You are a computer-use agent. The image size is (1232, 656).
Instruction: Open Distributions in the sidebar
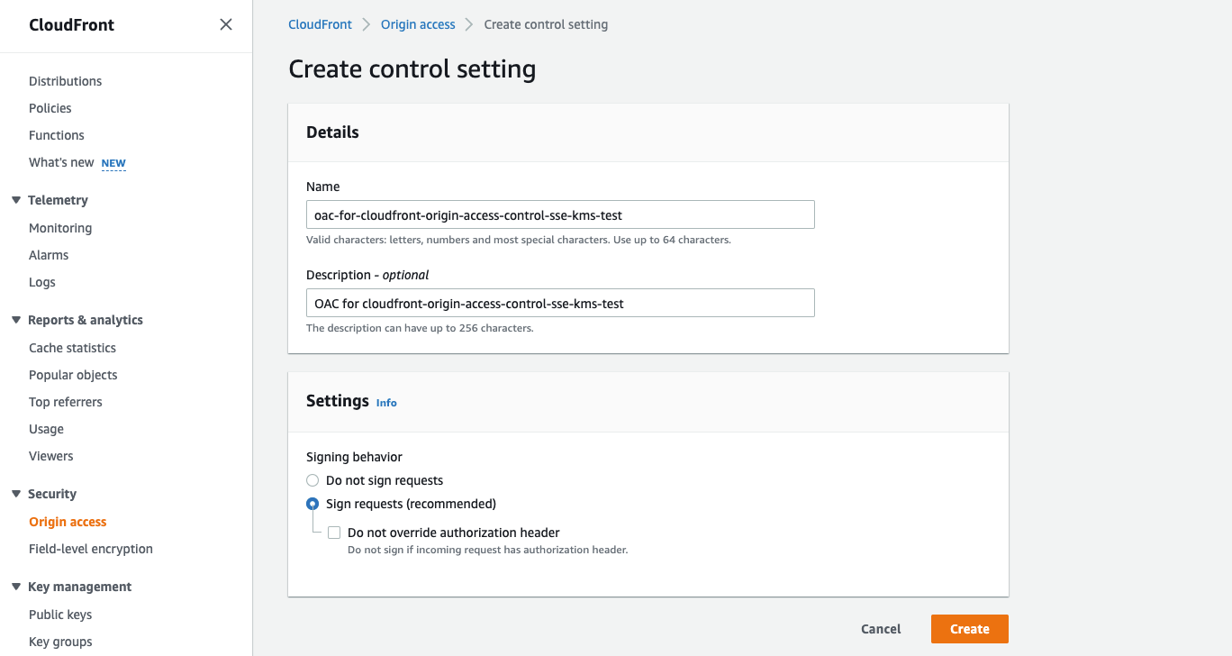[x=66, y=81]
